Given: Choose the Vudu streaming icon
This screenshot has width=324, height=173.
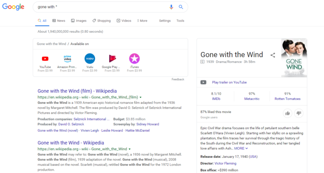Looking at the screenshot, I should [x=89, y=59].
